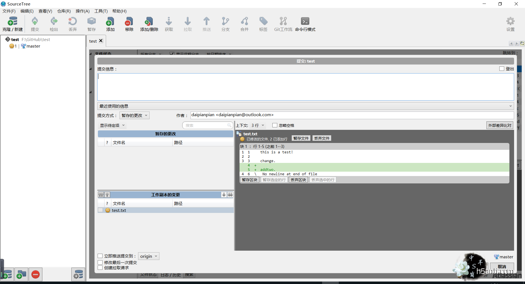Enable 忽略空格 (ignore whitespace) checkbox
Image resolution: width=525 pixels, height=284 pixels.
click(275, 125)
